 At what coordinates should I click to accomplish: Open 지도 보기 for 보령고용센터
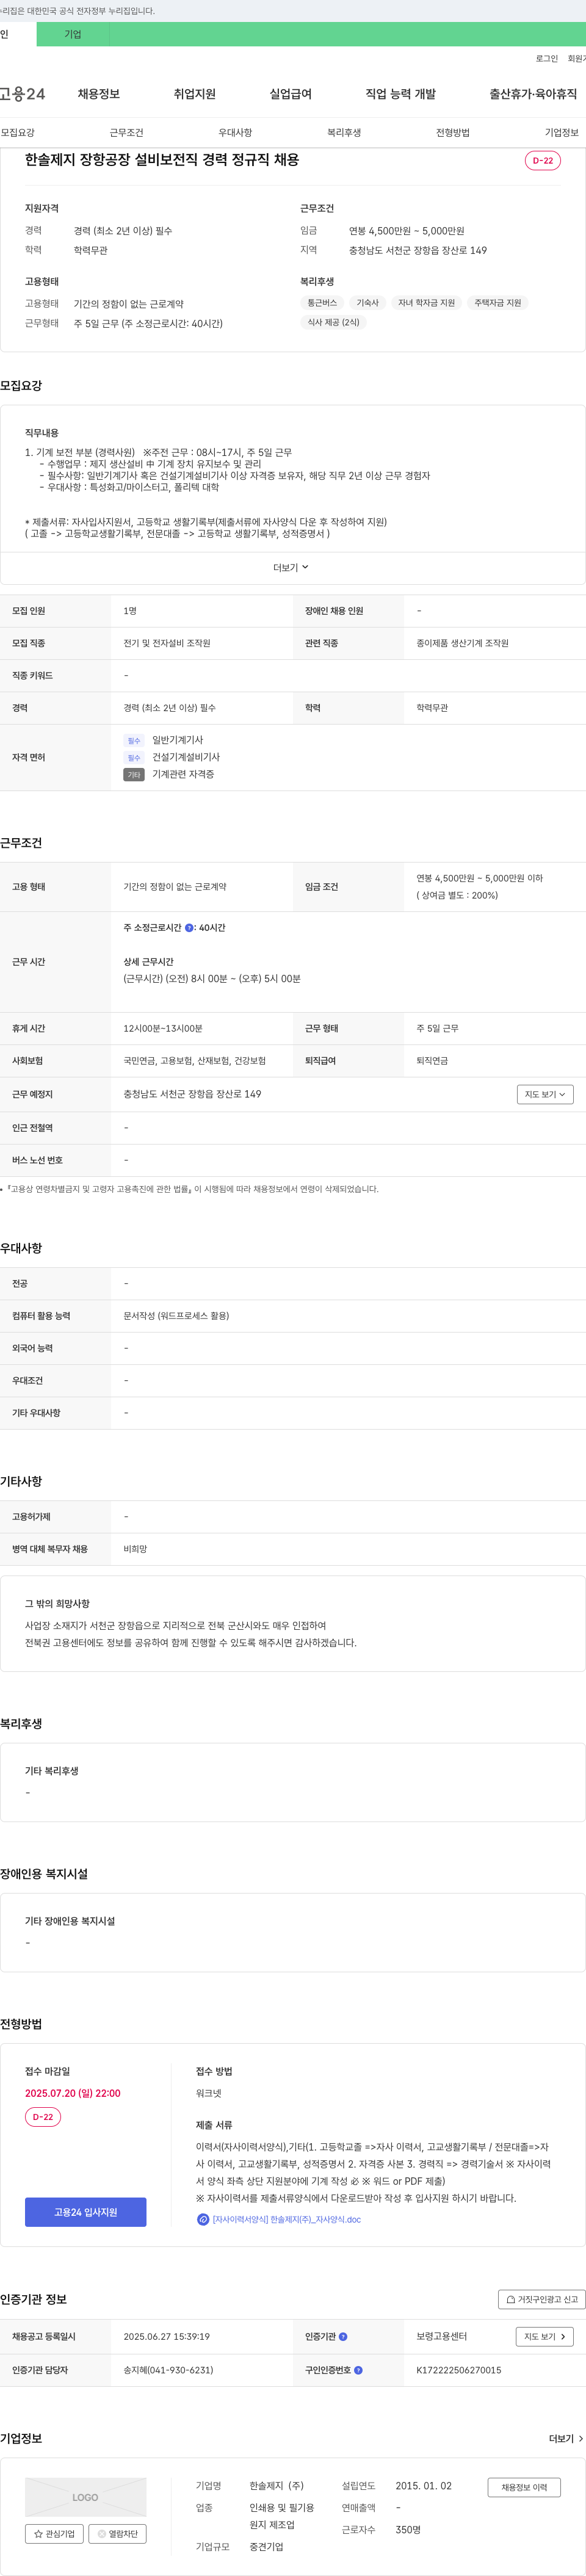(x=545, y=2337)
